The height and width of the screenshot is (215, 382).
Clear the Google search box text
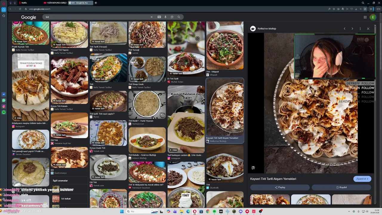(151, 17)
